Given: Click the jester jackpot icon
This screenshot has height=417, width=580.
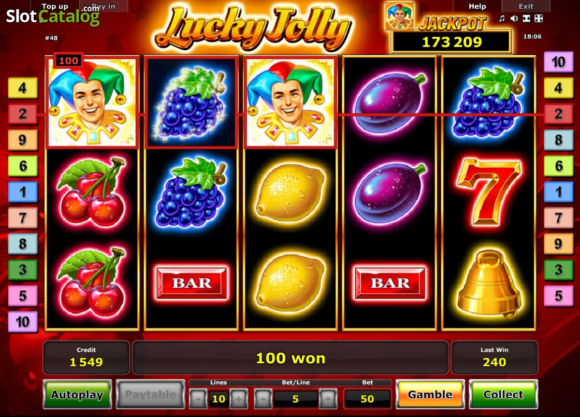Looking at the screenshot, I should tap(399, 16).
